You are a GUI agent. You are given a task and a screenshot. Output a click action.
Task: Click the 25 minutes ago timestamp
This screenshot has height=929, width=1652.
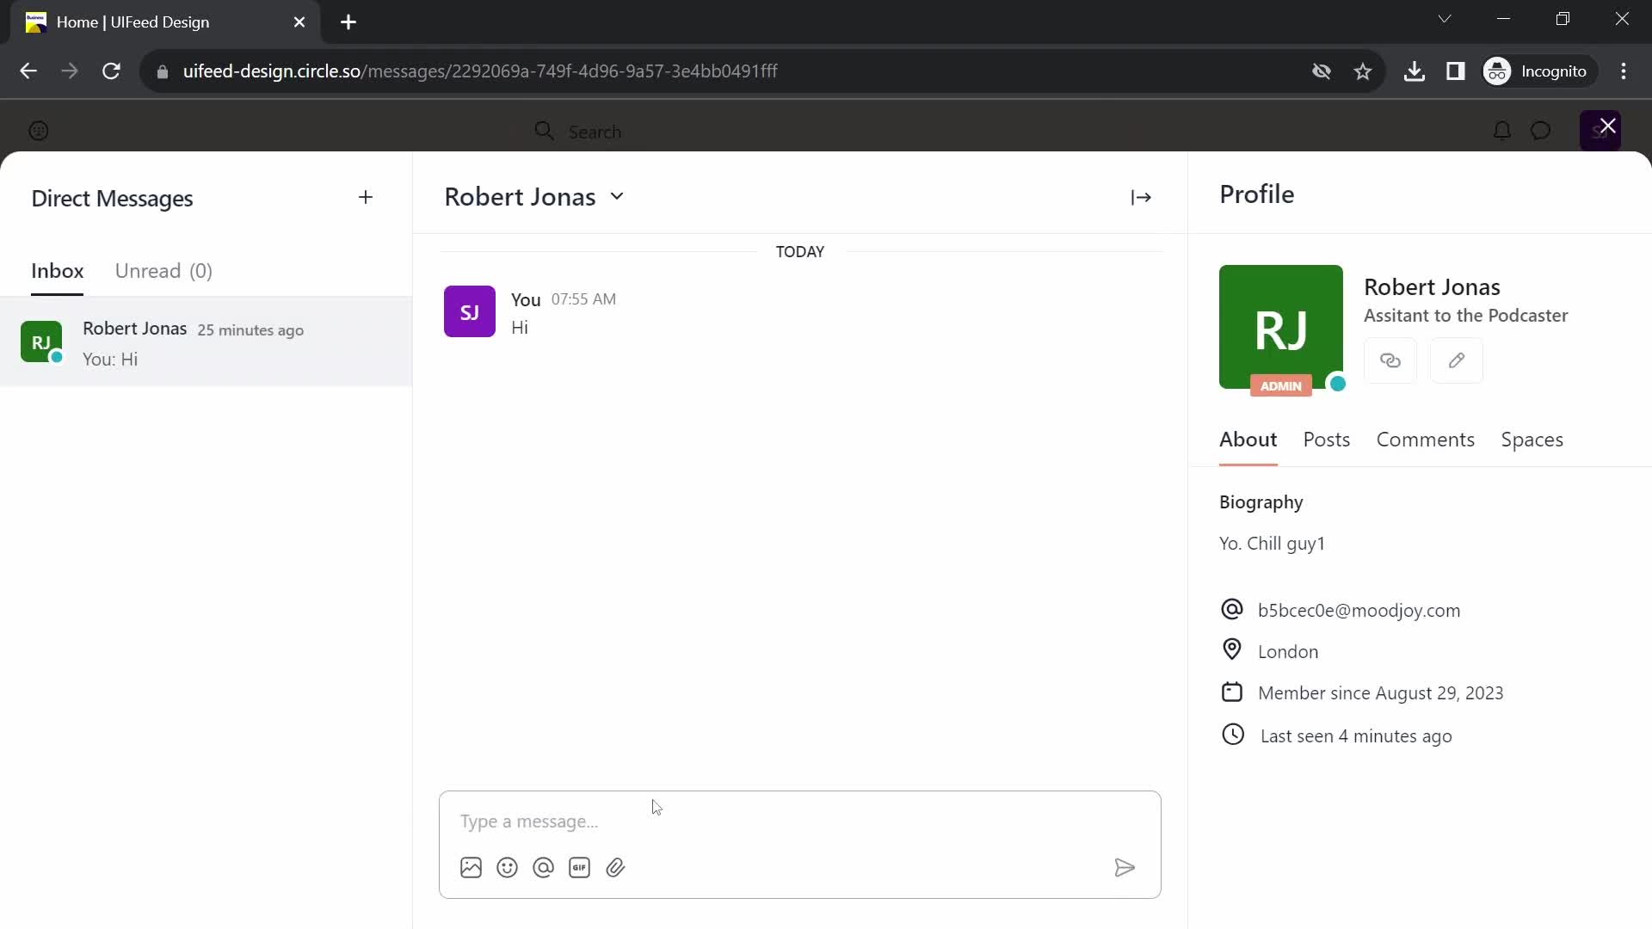pyautogui.click(x=250, y=330)
